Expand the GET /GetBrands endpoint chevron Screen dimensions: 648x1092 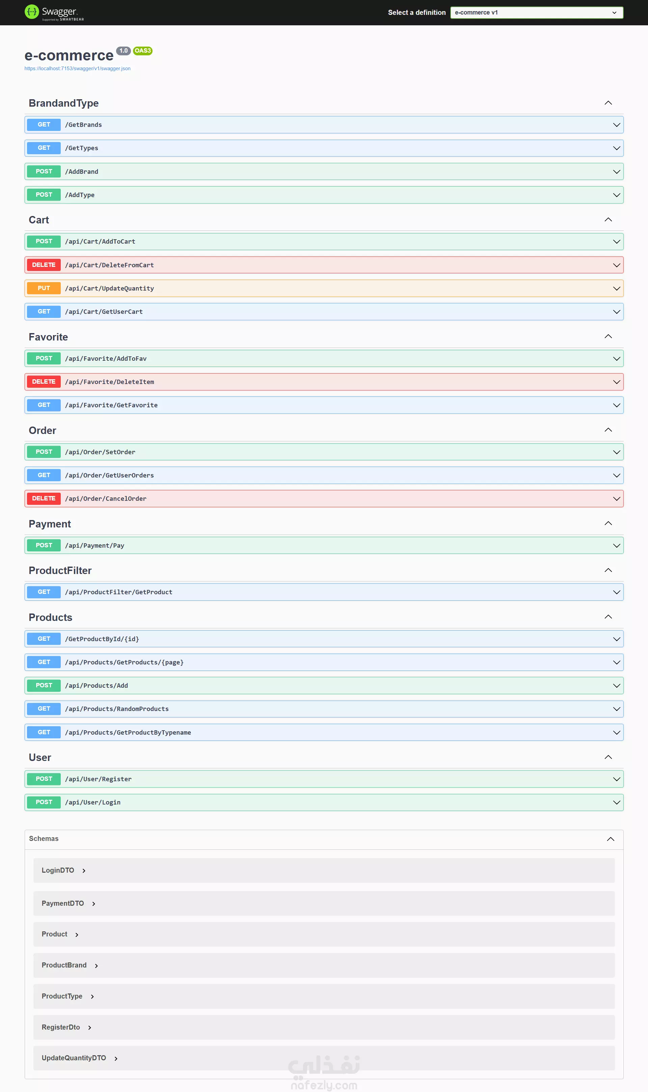616,125
